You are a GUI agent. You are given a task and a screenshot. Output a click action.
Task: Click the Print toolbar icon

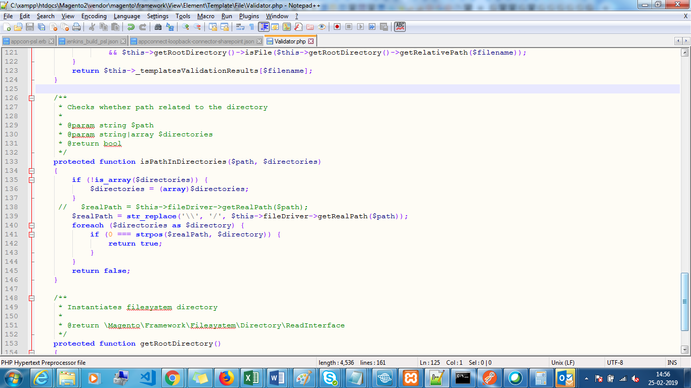point(76,27)
